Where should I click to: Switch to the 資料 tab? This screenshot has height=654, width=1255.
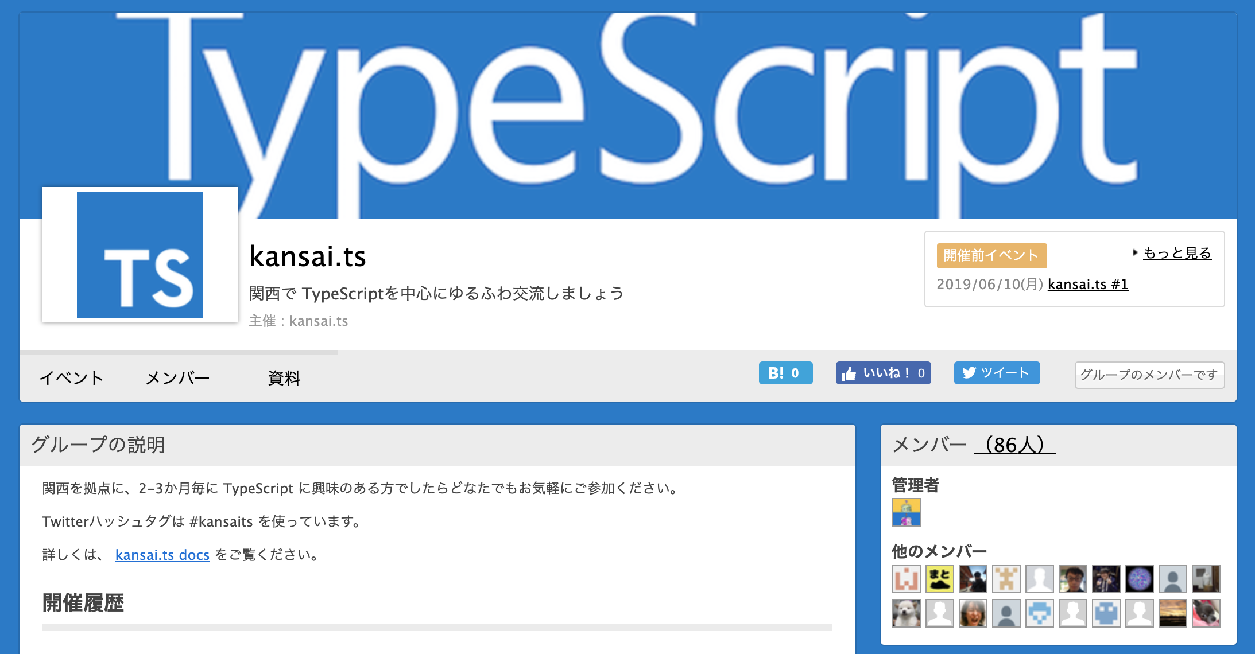(x=284, y=377)
